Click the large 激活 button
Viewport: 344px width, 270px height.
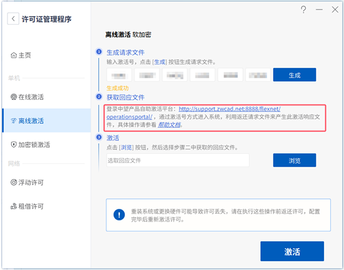pyautogui.click(x=292, y=251)
